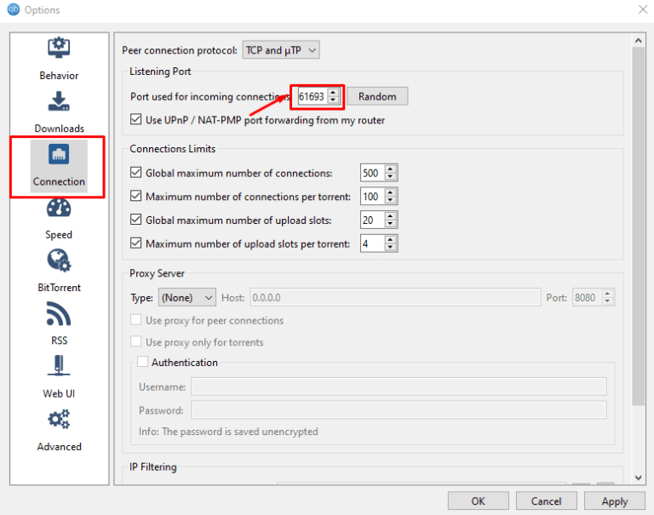Decrease proxy port value
The image size is (654, 515).
click(608, 301)
